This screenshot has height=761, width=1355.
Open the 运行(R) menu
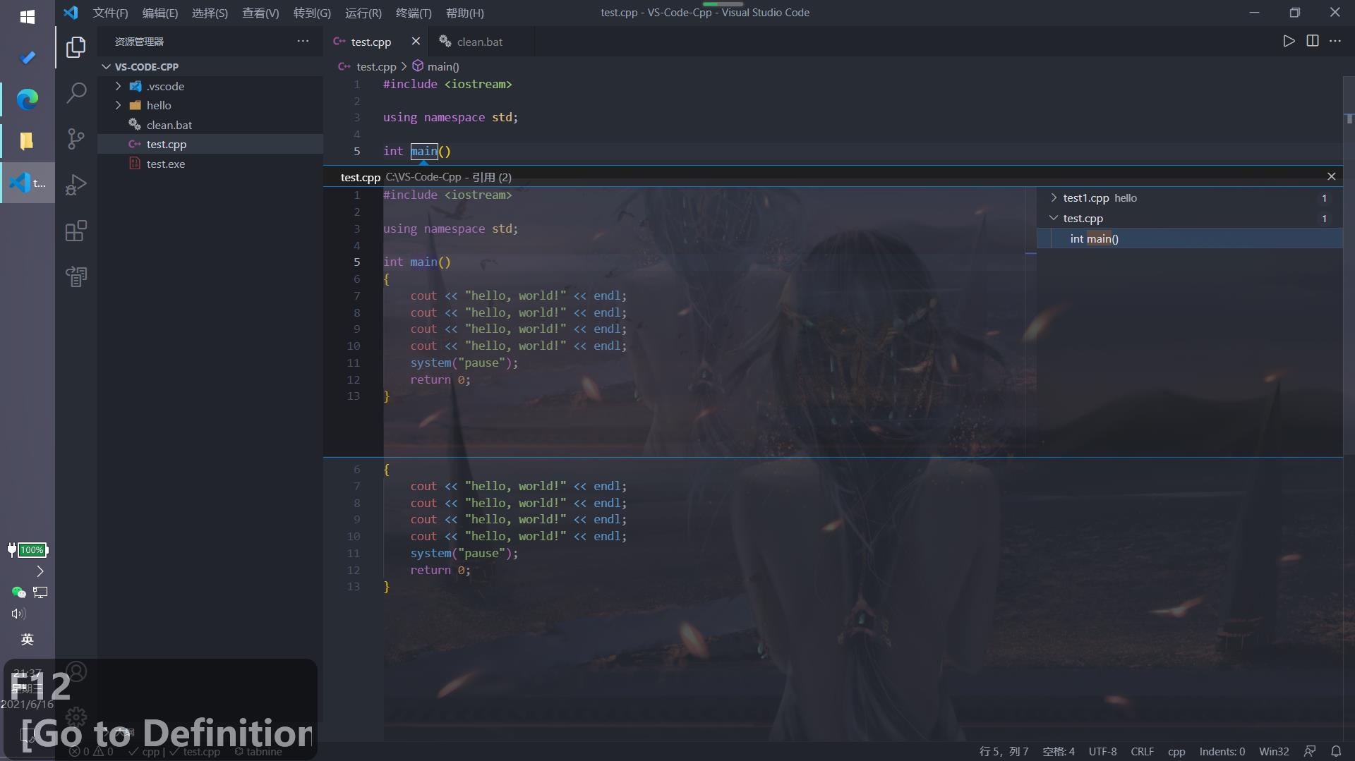pos(363,13)
